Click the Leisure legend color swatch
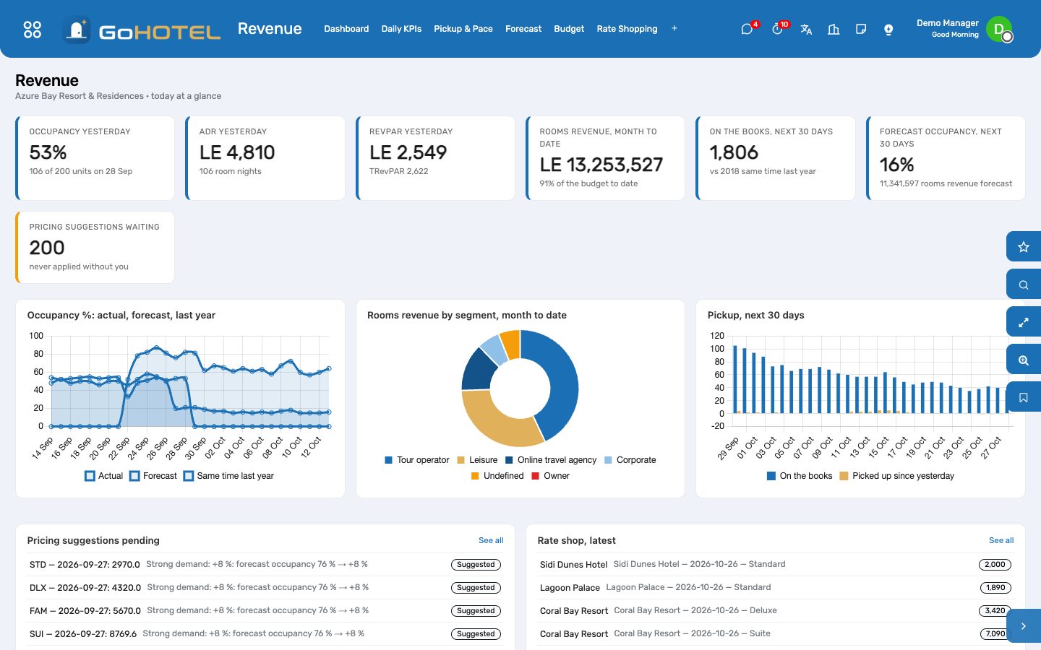This screenshot has width=1041, height=650. click(x=461, y=460)
